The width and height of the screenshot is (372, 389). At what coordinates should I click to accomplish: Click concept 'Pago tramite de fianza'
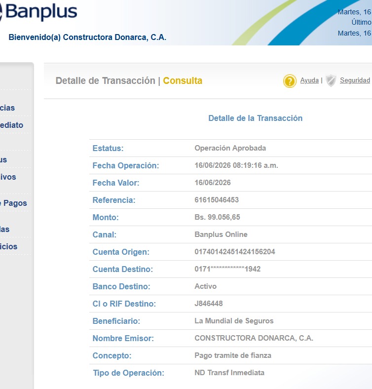pos(233,355)
